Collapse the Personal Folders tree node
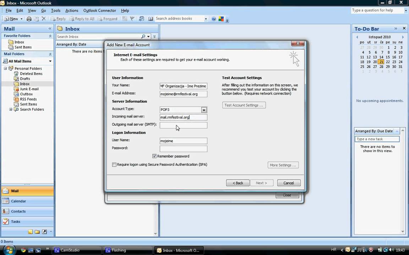Image resolution: width=409 pixels, height=255 pixels. pos(5,68)
